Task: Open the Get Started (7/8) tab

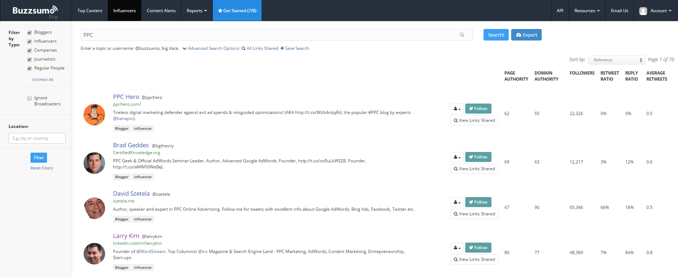Action: pyautogui.click(x=237, y=11)
